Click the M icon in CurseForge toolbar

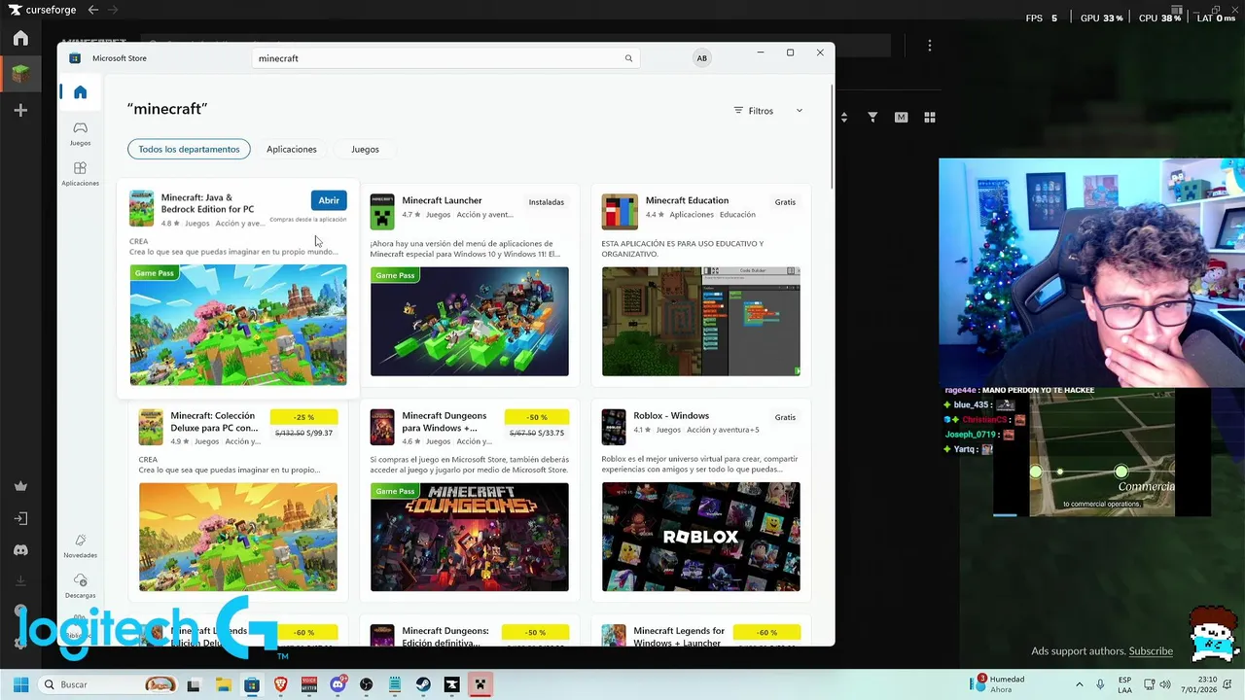(x=901, y=117)
